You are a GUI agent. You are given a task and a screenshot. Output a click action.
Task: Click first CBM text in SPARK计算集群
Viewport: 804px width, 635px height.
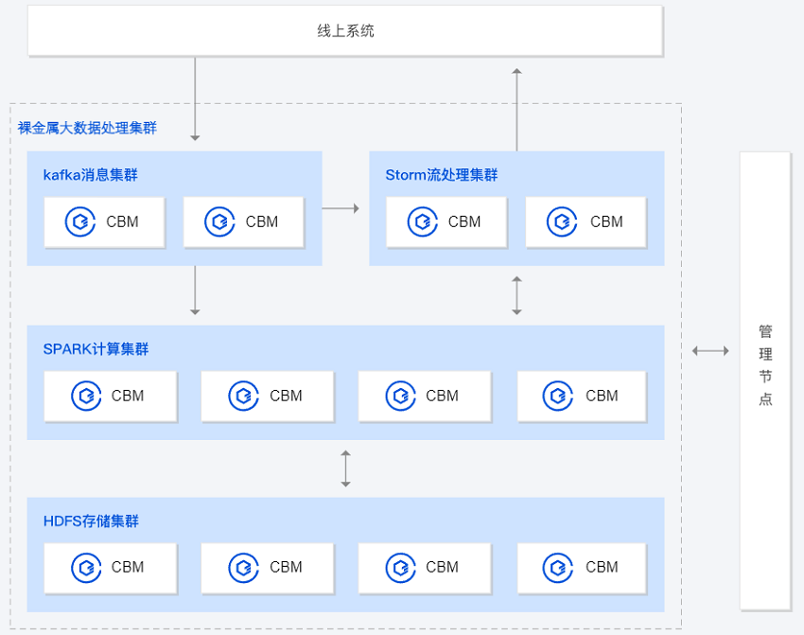tap(128, 396)
